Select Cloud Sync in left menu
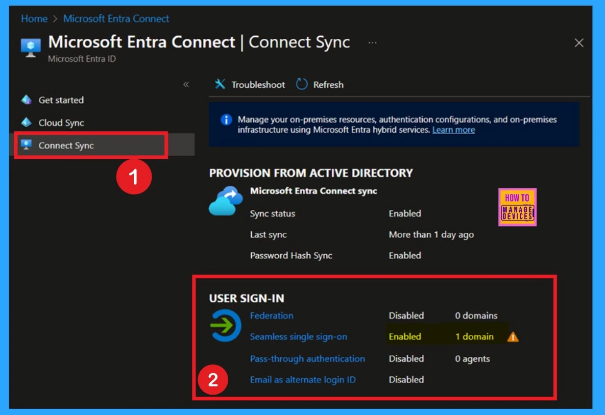The height and width of the screenshot is (415, 605). 61,123
